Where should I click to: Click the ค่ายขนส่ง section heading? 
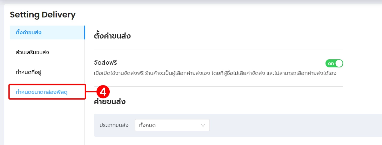(110, 102)
